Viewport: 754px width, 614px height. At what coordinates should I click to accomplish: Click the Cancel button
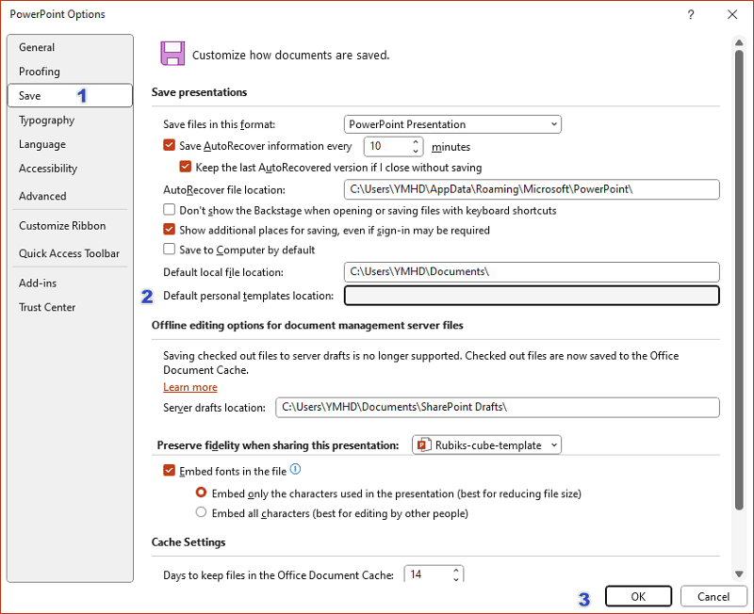pyautogui.click(x=713, y=597)
